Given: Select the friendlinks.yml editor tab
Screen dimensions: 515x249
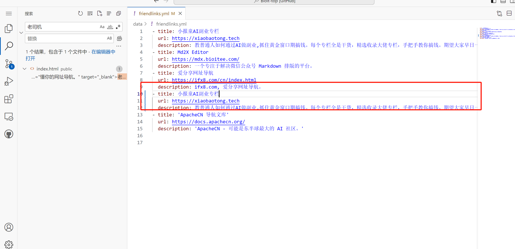Looking at the screenshot, I should [154, 13].
